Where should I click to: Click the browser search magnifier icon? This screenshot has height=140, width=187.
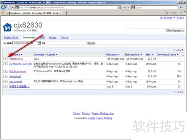[x=180, y=7]
